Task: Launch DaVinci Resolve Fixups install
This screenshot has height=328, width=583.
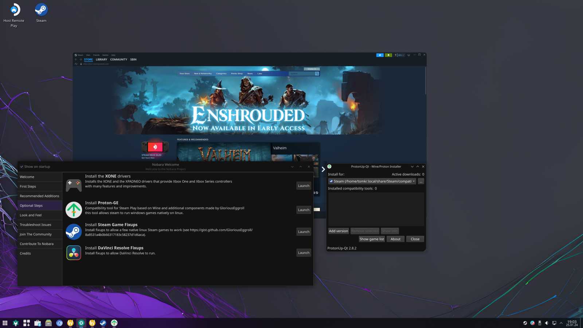Action: [x=304, y=253]
